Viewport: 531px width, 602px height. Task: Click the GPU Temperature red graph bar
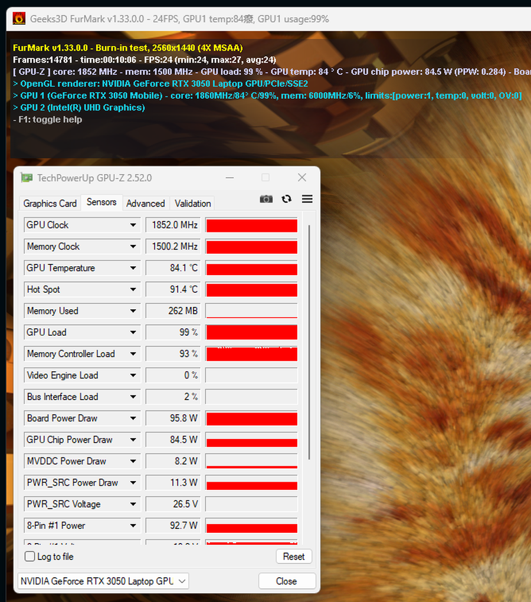pos(251,269)
